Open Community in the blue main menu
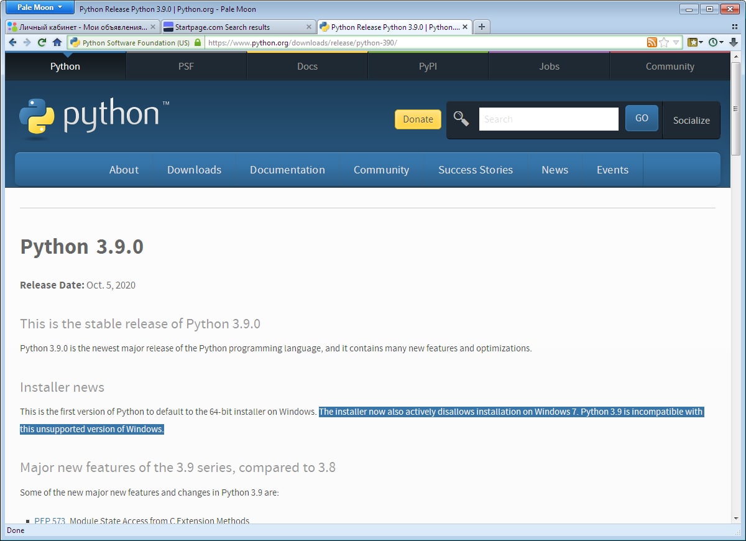Screen dimensions: 746x541 click(381, 170)
